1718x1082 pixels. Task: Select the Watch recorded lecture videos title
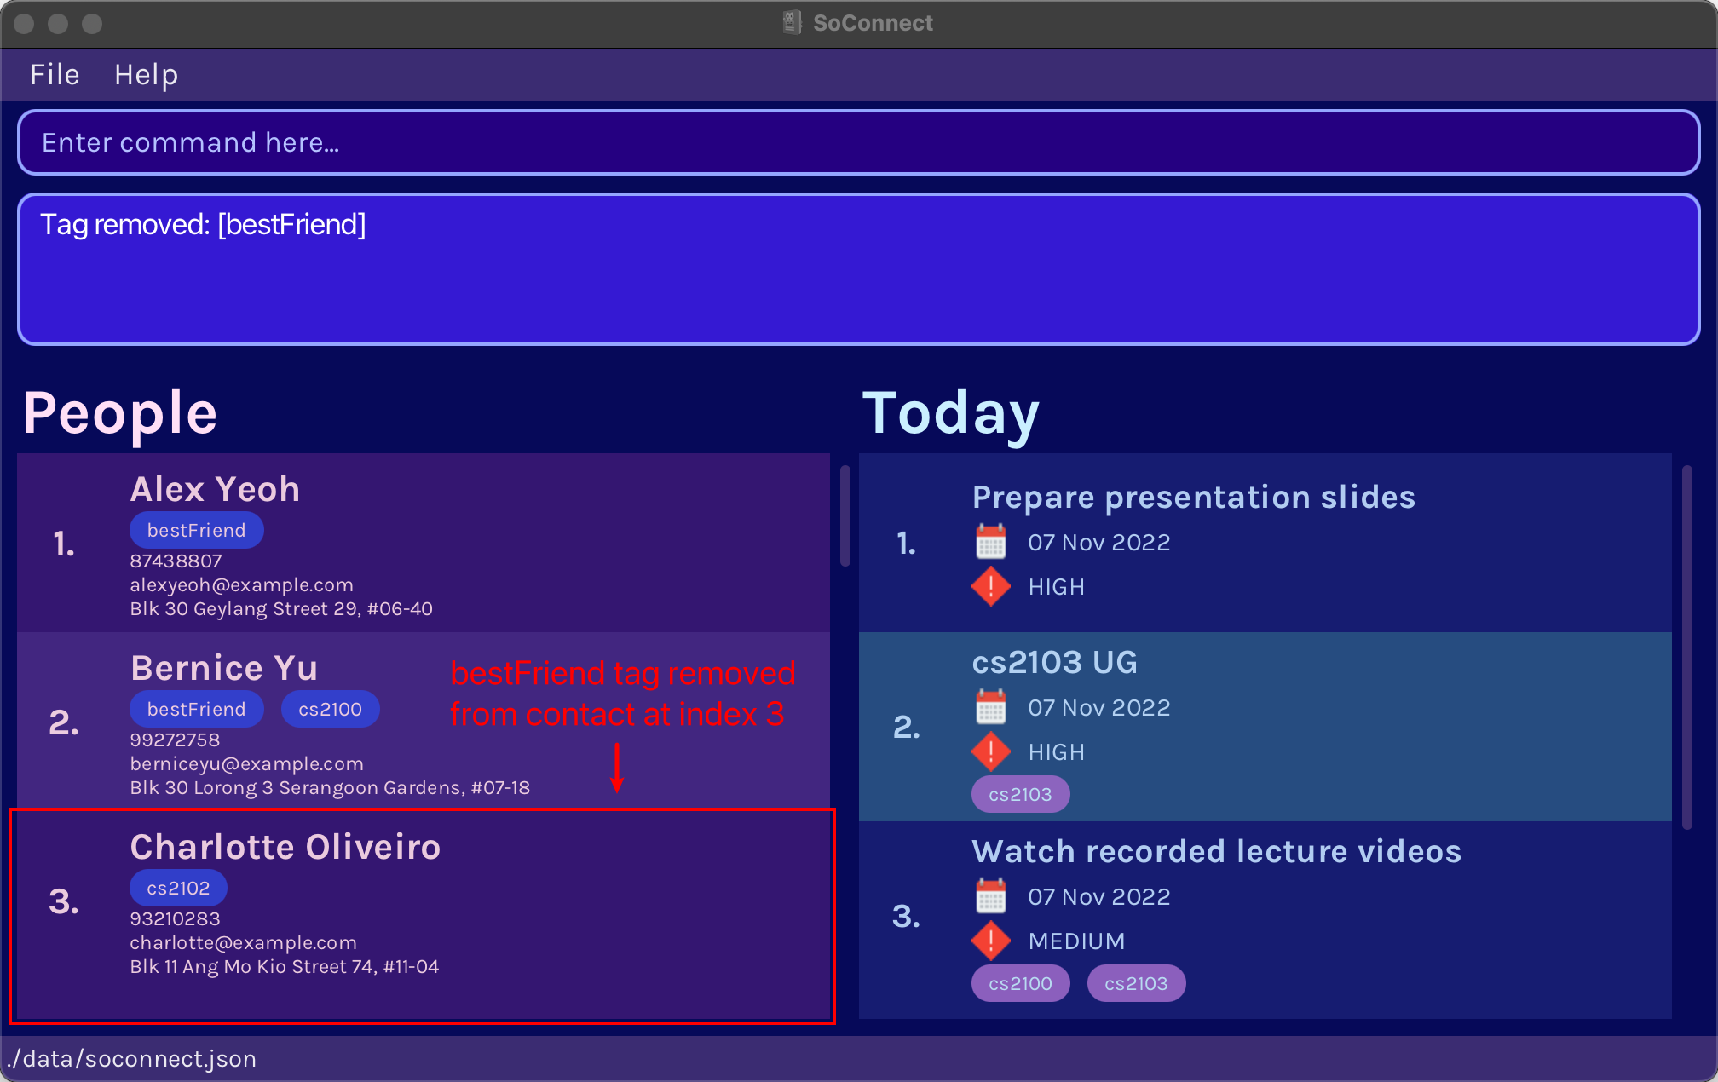coord(1217,852)
